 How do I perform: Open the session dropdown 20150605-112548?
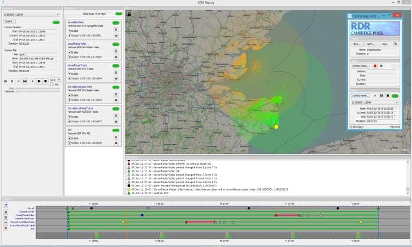pyautogui.click(x=31, y=15)
